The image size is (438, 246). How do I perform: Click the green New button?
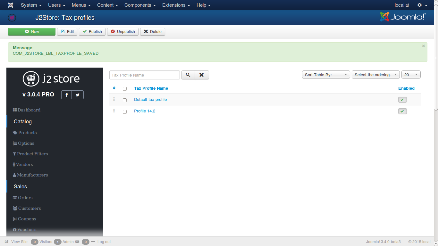tap(32, 32)
